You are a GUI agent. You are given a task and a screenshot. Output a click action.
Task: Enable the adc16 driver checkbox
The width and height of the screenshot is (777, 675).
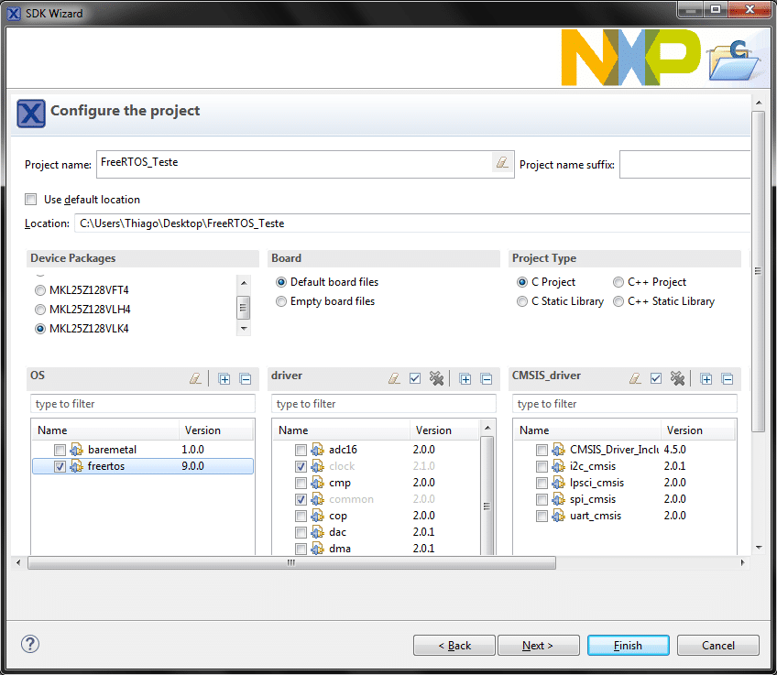pyautogui.click(x=301, y=450)
